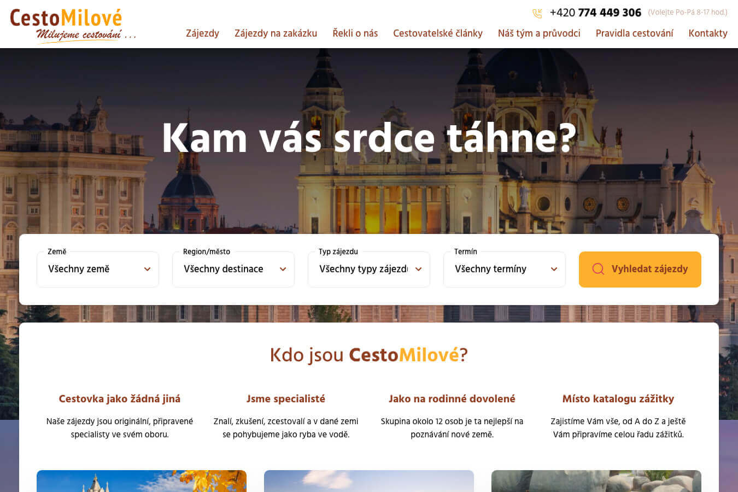The width and height of the screenshot is (738, 492).
Task: Expand the Všechny destinace dropdown
Action: [233, 269]
